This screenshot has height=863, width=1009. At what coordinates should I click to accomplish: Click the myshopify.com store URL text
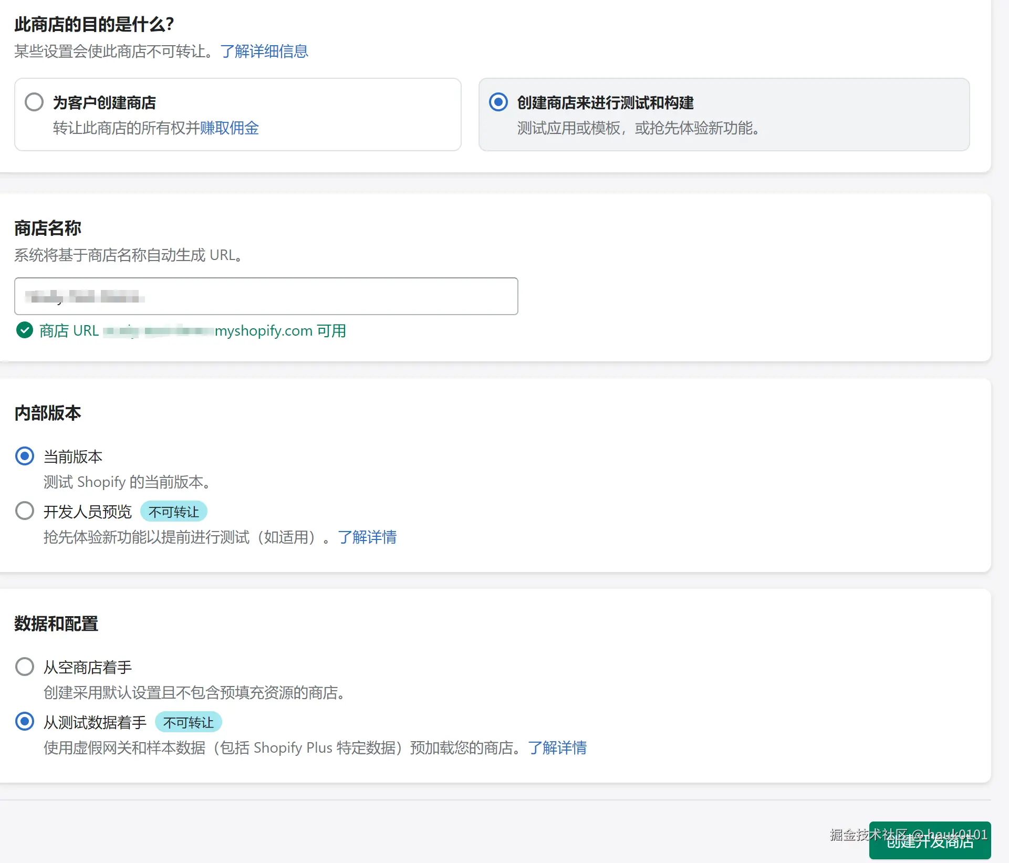(x=263, y=330)
